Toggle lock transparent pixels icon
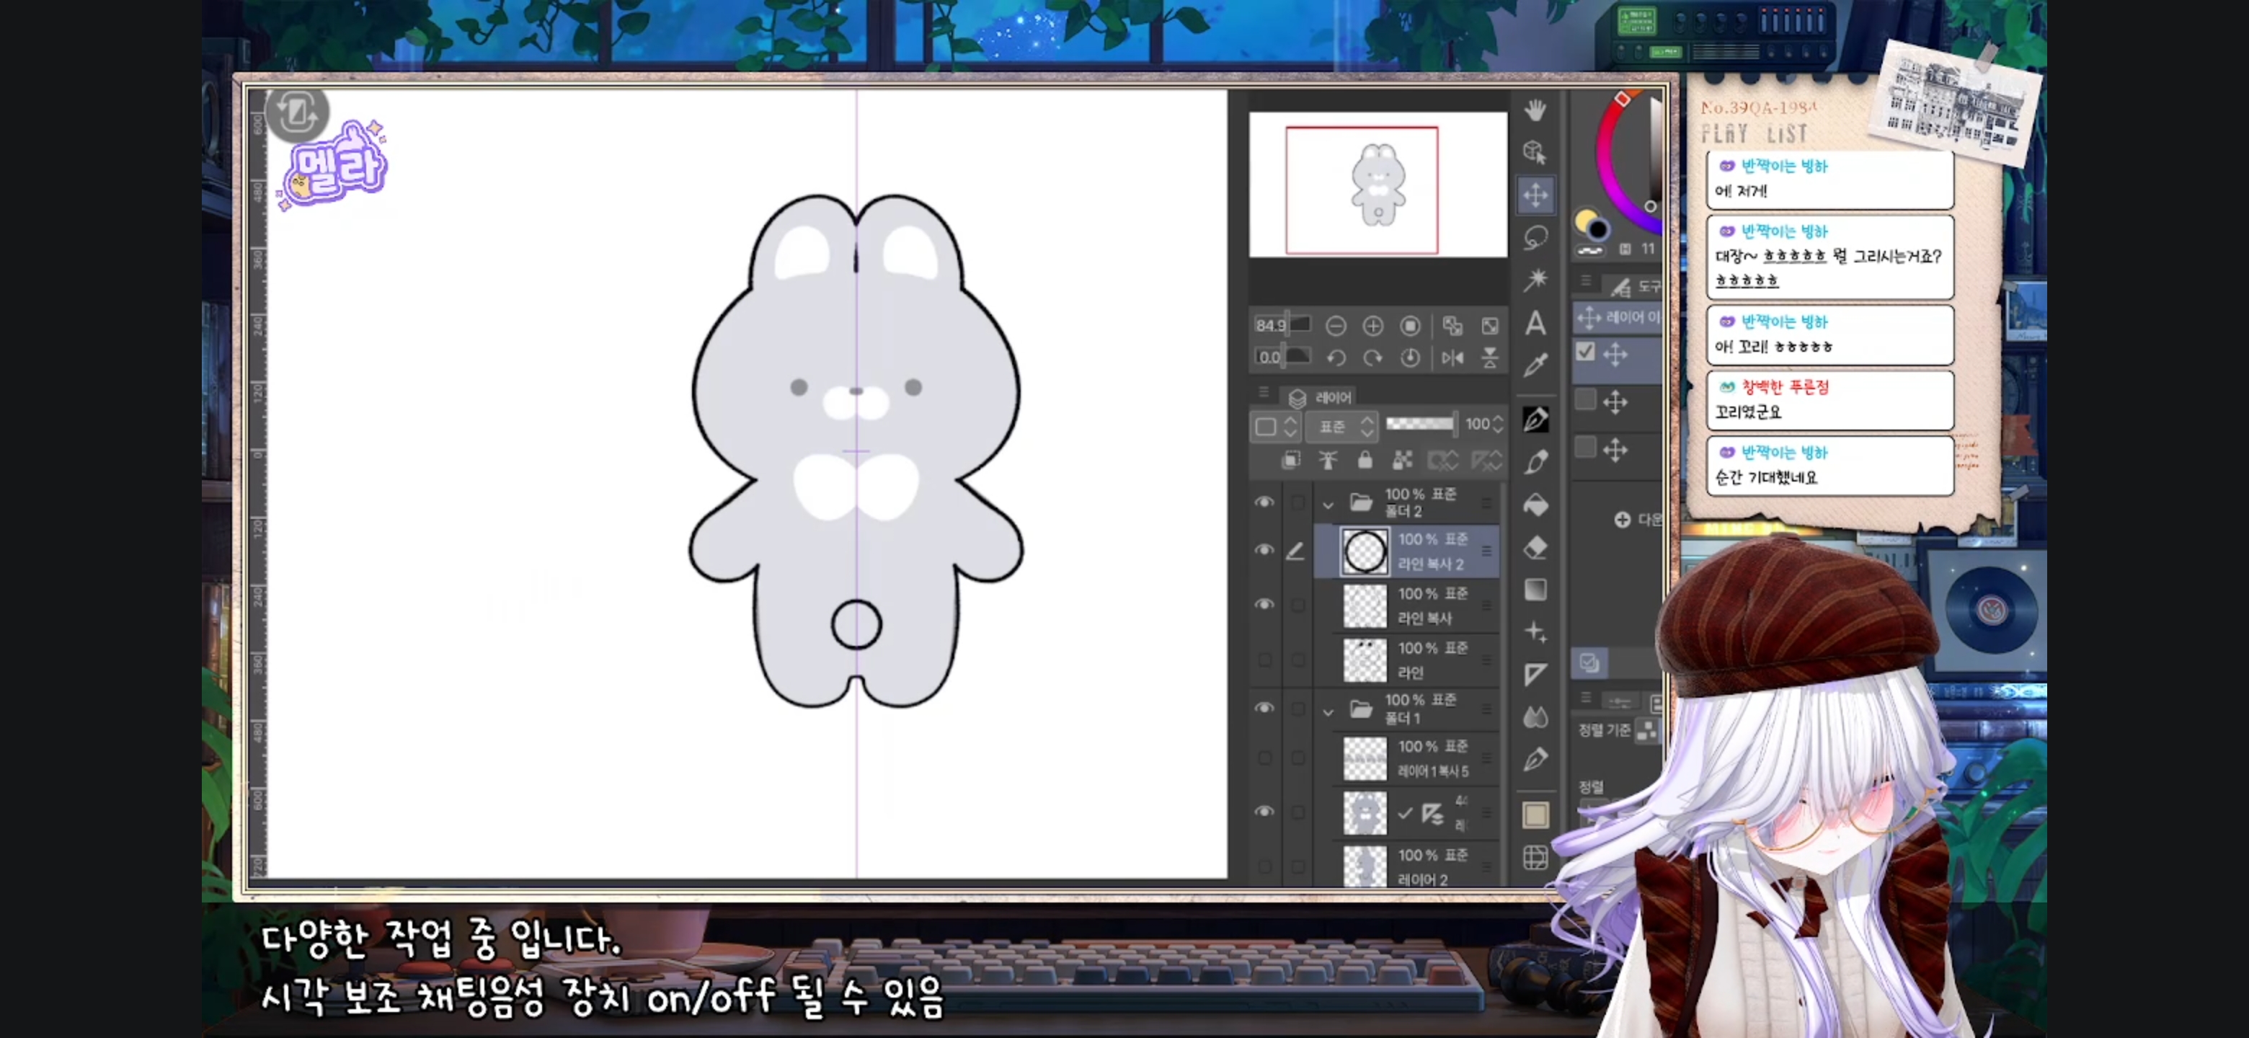This screenshot has width=2249, height=1038. pos(1402,460)
